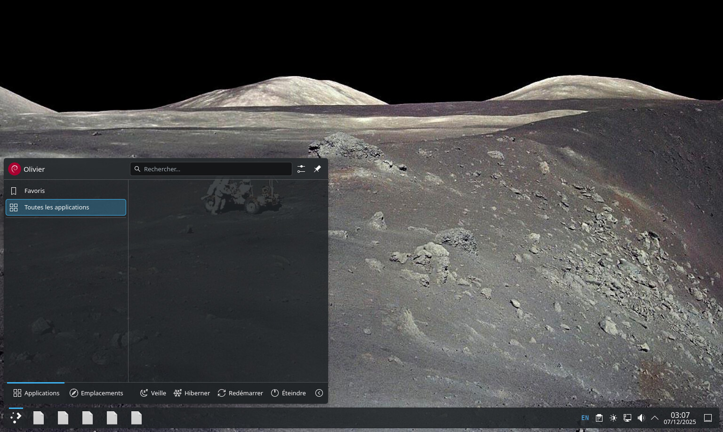Open the network connections tray icon

coord(627,418)
